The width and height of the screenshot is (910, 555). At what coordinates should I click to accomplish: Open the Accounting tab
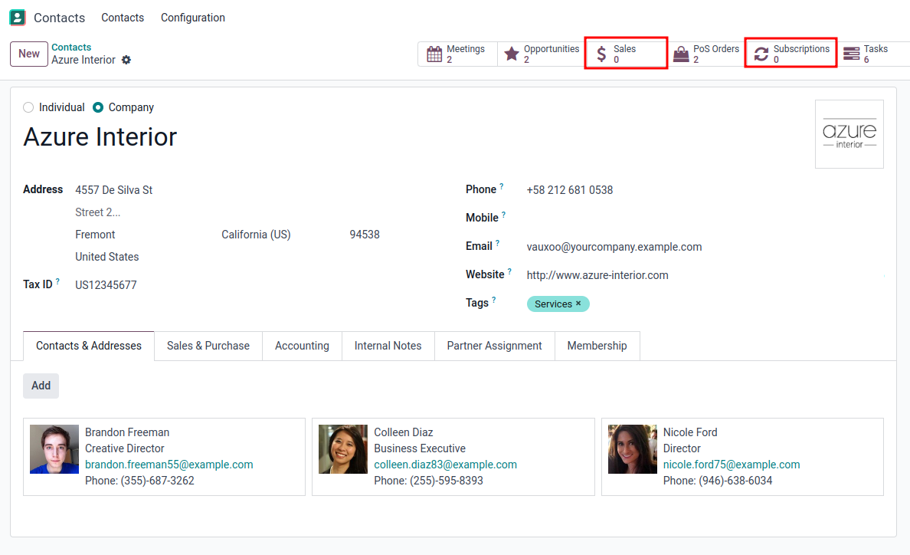click(x=302, y=346)
